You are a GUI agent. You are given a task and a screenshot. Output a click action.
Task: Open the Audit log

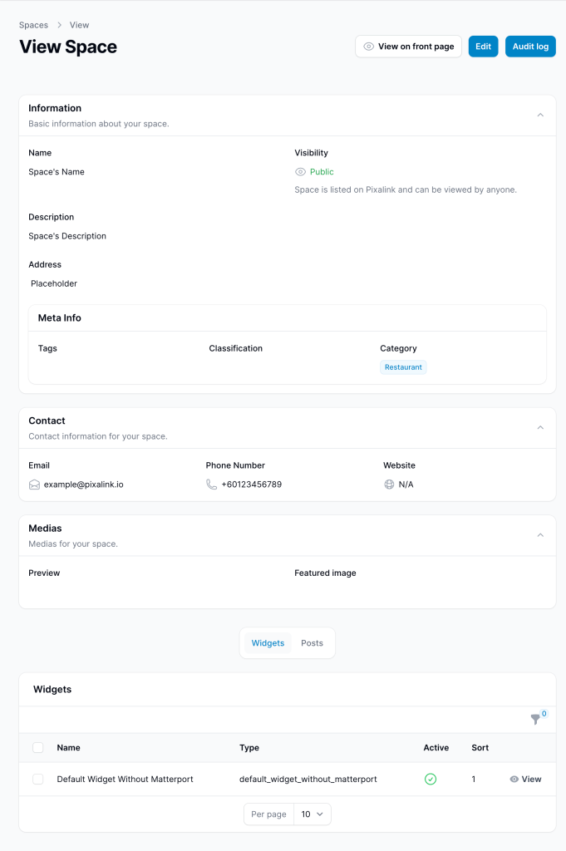(x=531, y=47)
